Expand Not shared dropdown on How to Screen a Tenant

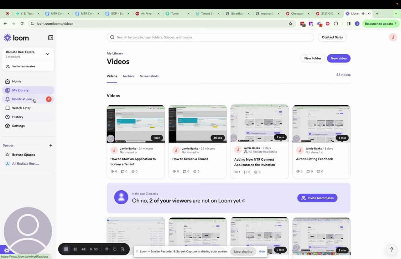point(190,152)
